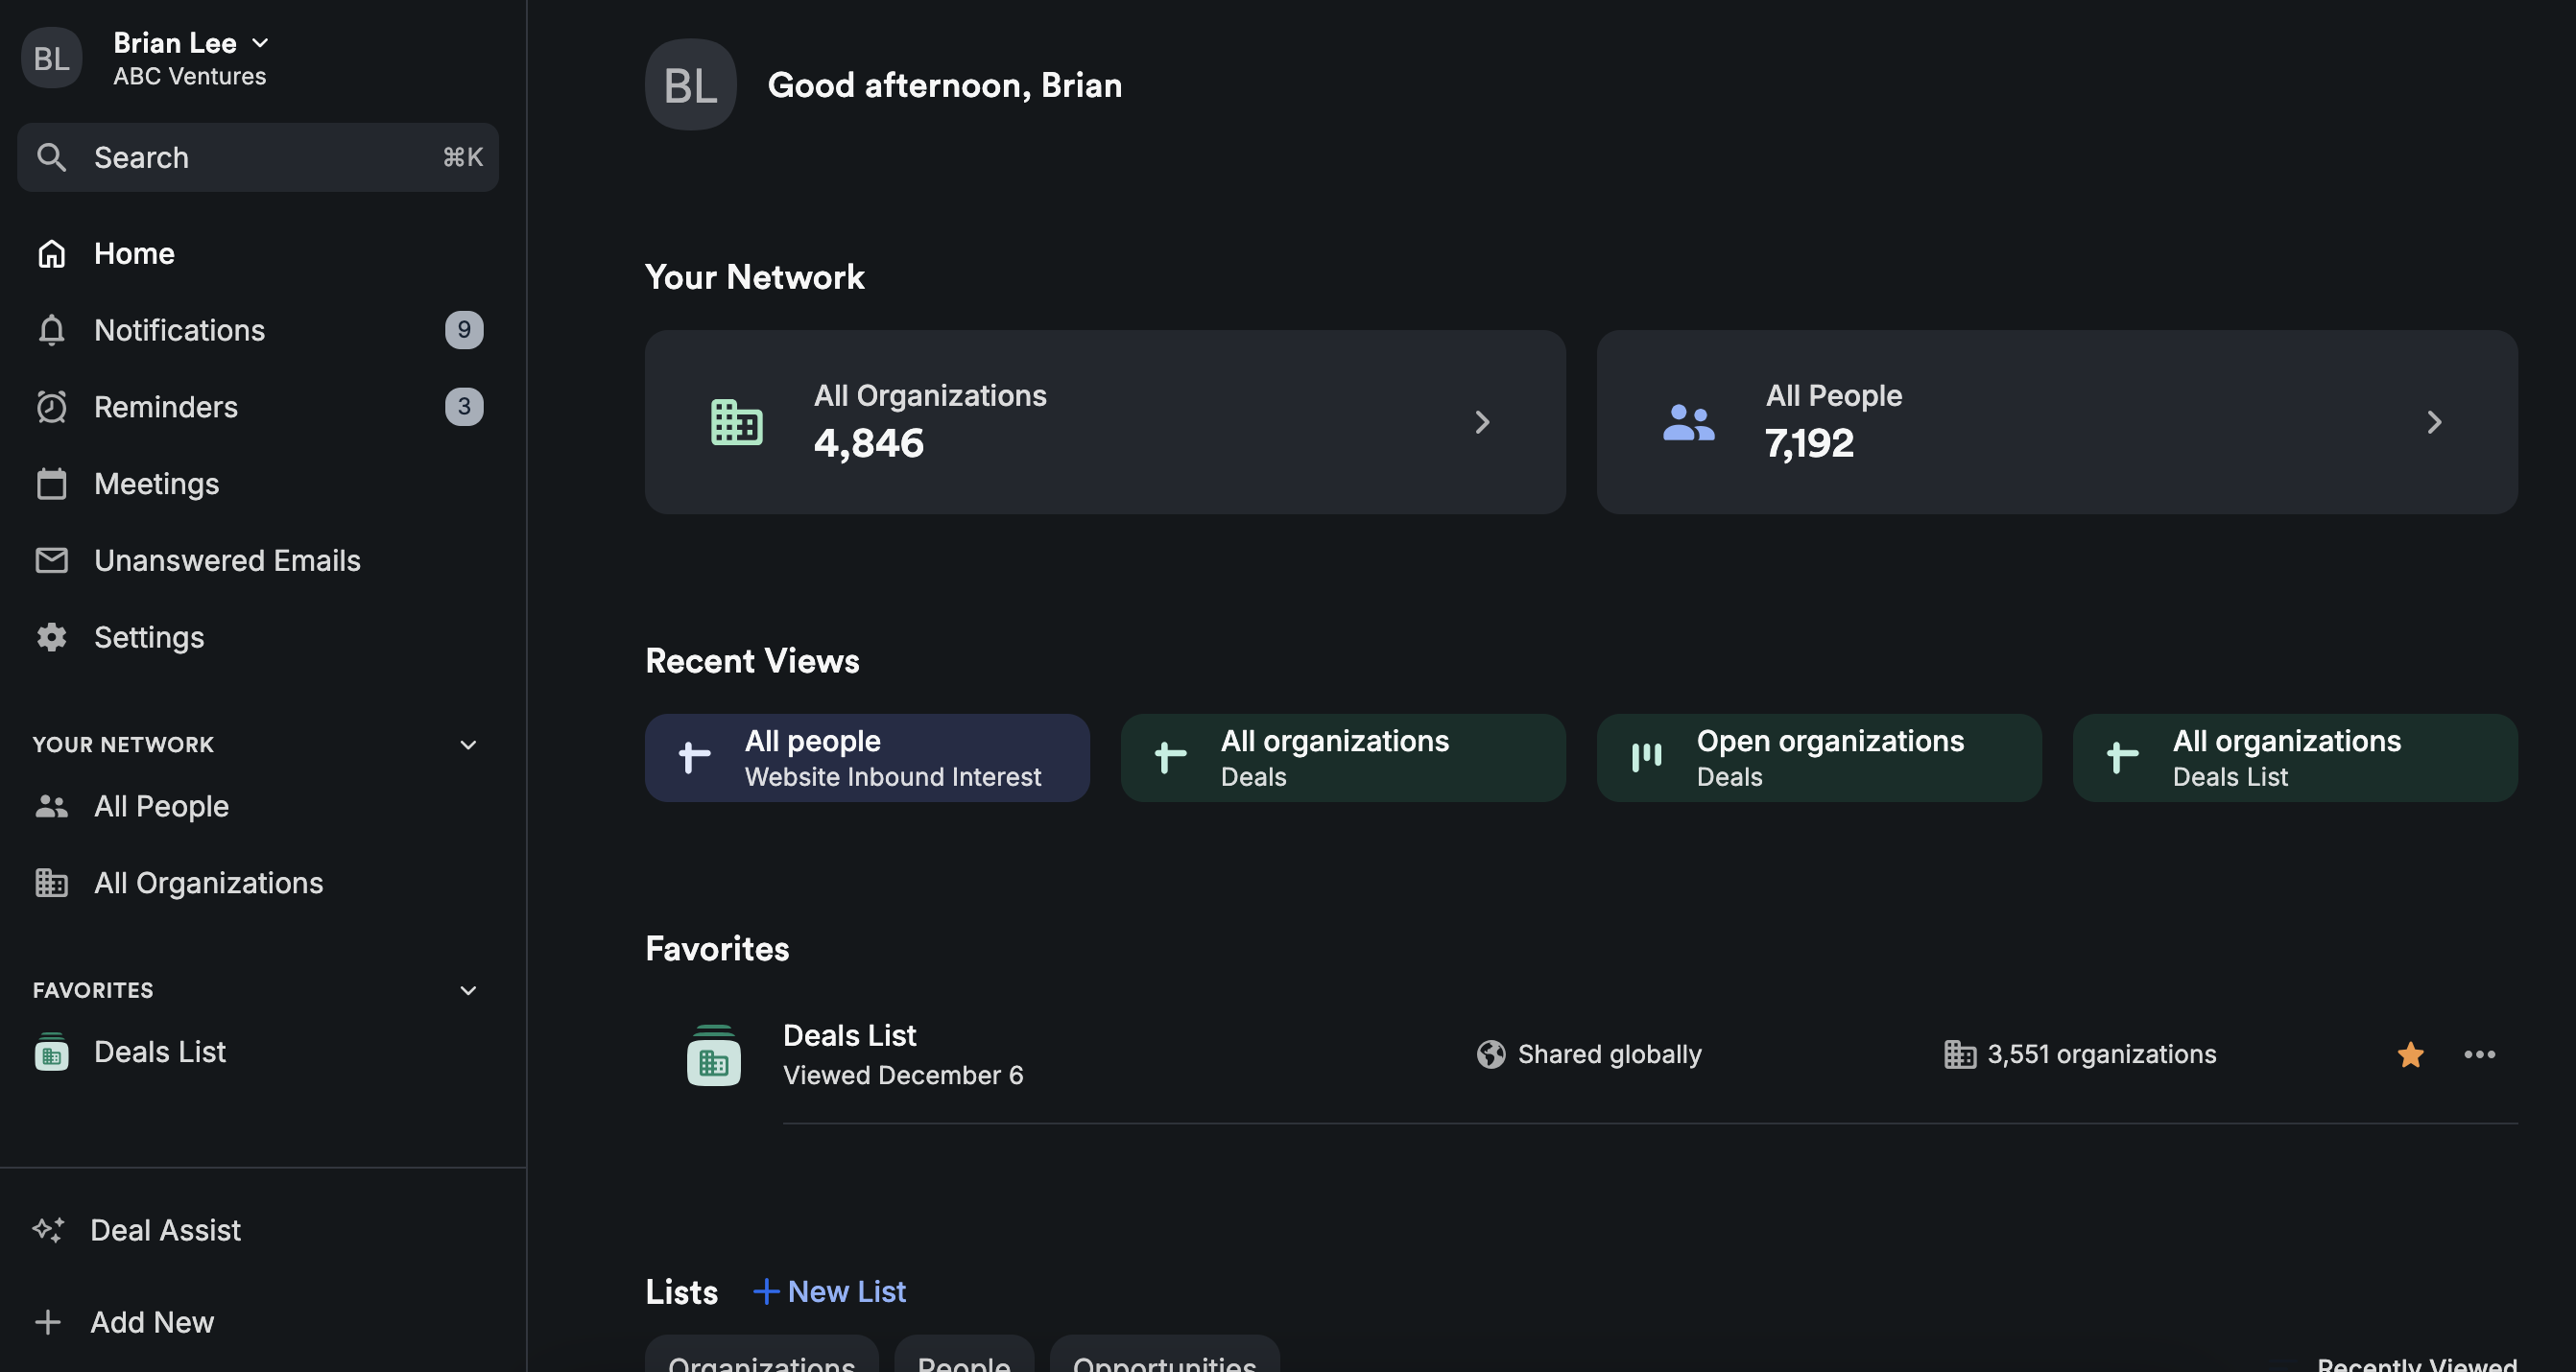Click the '4,846' organizations count

[x=869, y=443]
